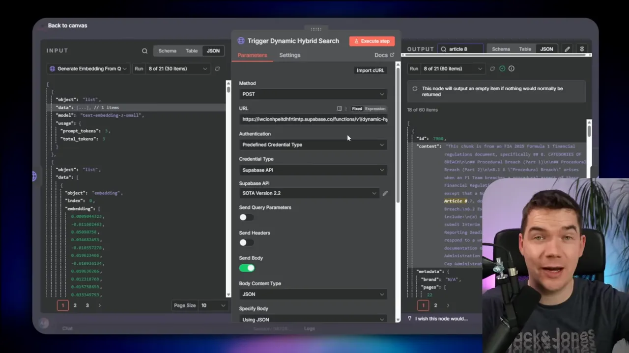Image resolution: width=629 pixels, height=353 pixels.
Task: Switch the output view to Table
Action: (x=525, y=49)
